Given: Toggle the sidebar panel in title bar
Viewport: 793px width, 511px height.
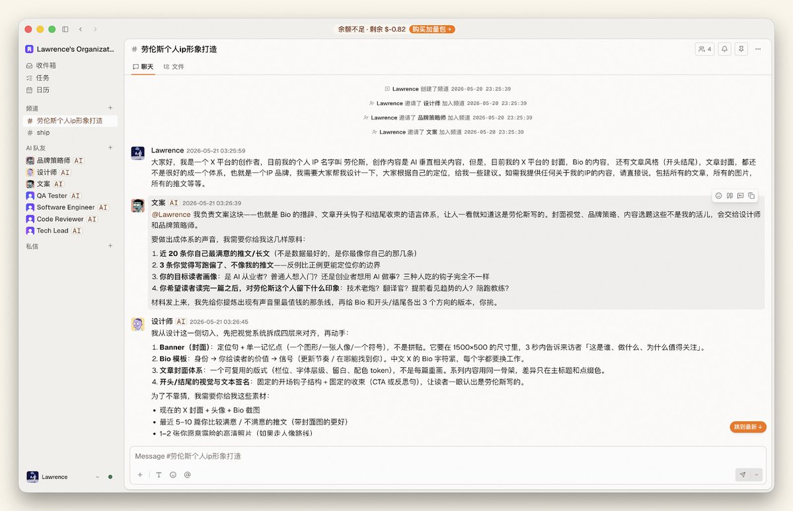Looking at the screenshot, I should (65, 29).
